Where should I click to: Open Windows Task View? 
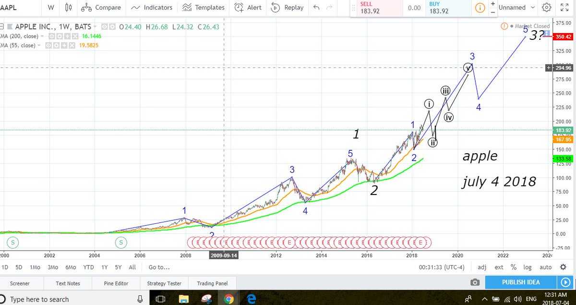(160, 299)
